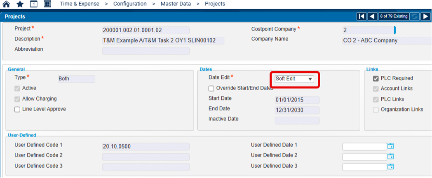Toggle the PLC Links checkbox

click(x=376, y=99)
